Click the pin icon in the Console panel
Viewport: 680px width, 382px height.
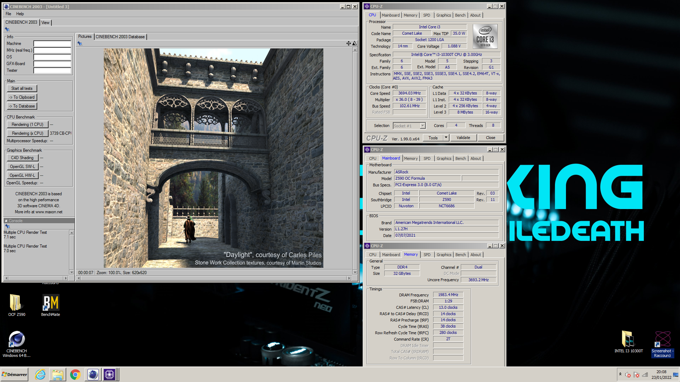coord(7,226)
